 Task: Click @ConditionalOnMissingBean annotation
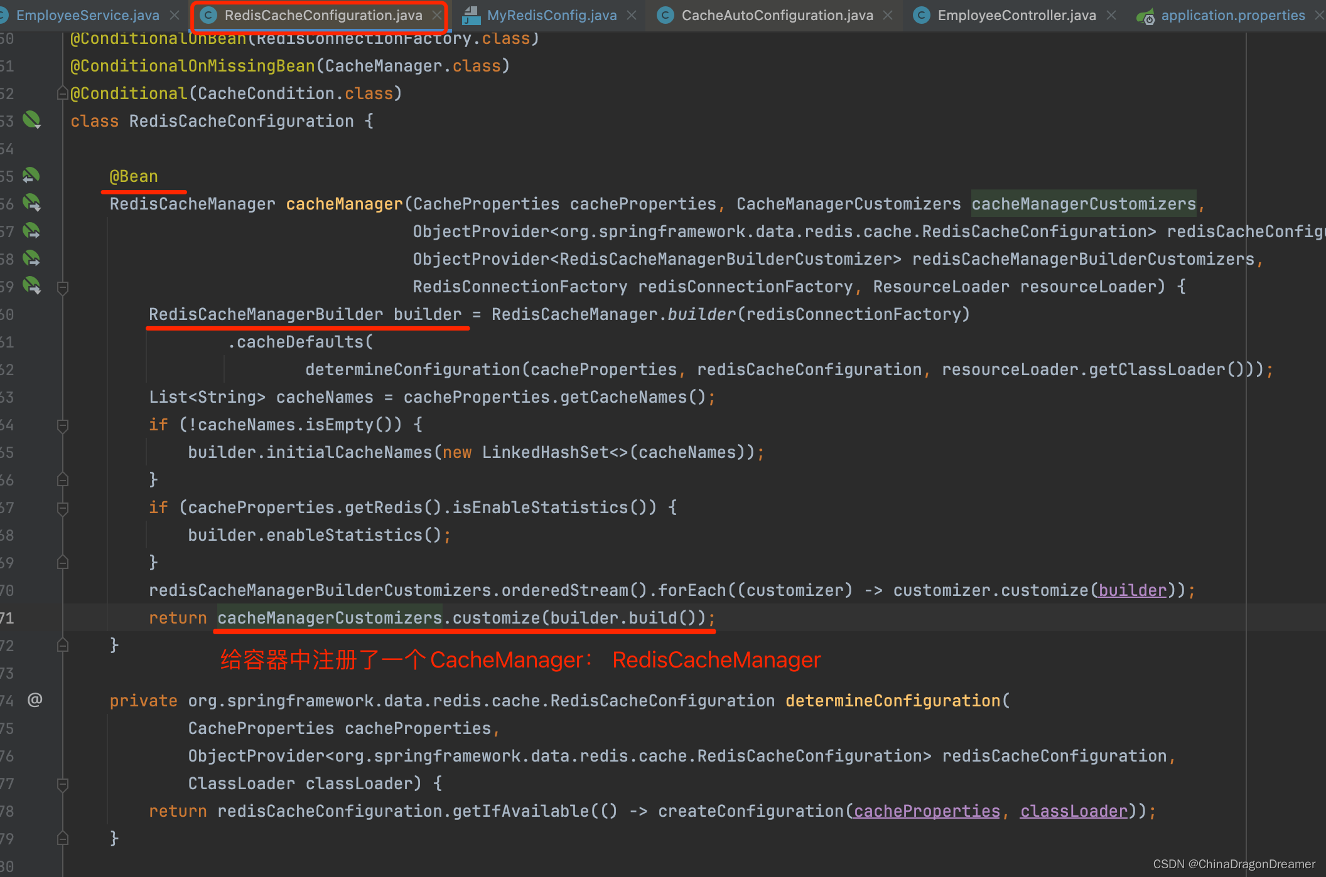tap(193, 66)
